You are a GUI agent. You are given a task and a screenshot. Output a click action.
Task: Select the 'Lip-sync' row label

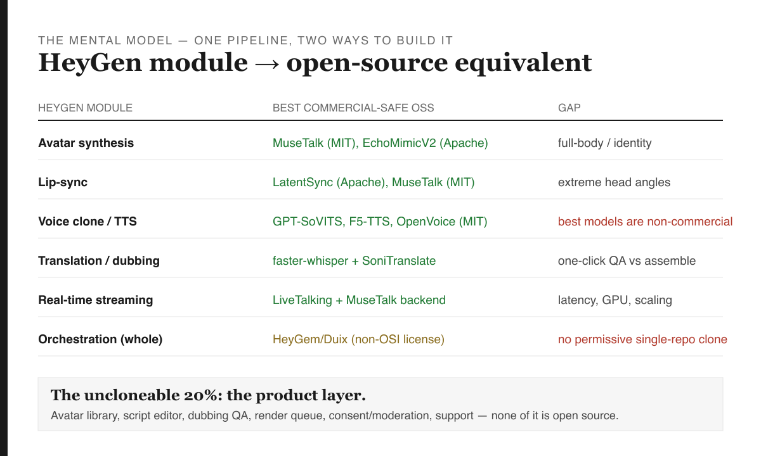click(63, 182)
